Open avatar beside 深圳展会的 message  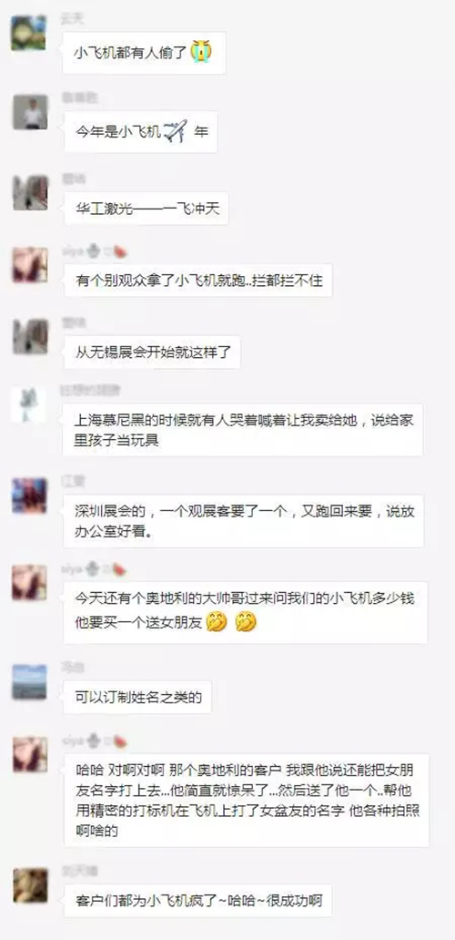click(29, 496)
